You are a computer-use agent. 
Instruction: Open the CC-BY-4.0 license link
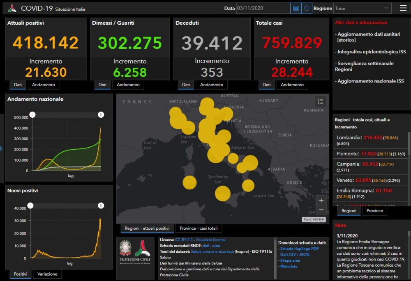[x=184, y=240]
